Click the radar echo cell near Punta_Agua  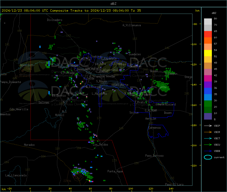(104, 180)
